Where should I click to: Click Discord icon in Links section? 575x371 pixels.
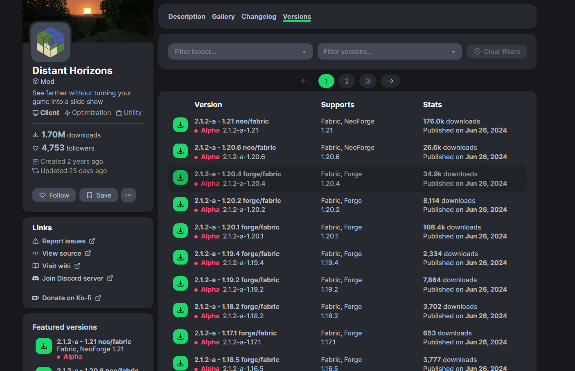point(36,278)
